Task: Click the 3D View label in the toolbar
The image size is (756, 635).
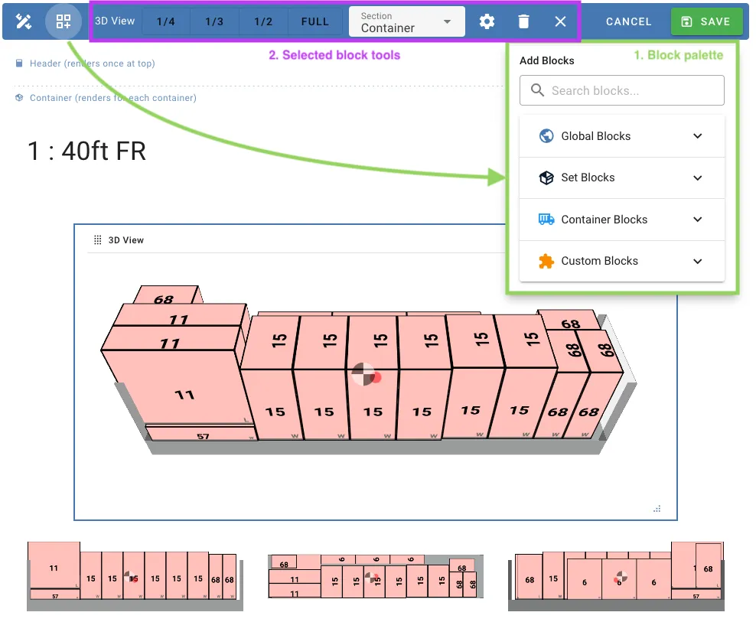Action: click(115, 21)
